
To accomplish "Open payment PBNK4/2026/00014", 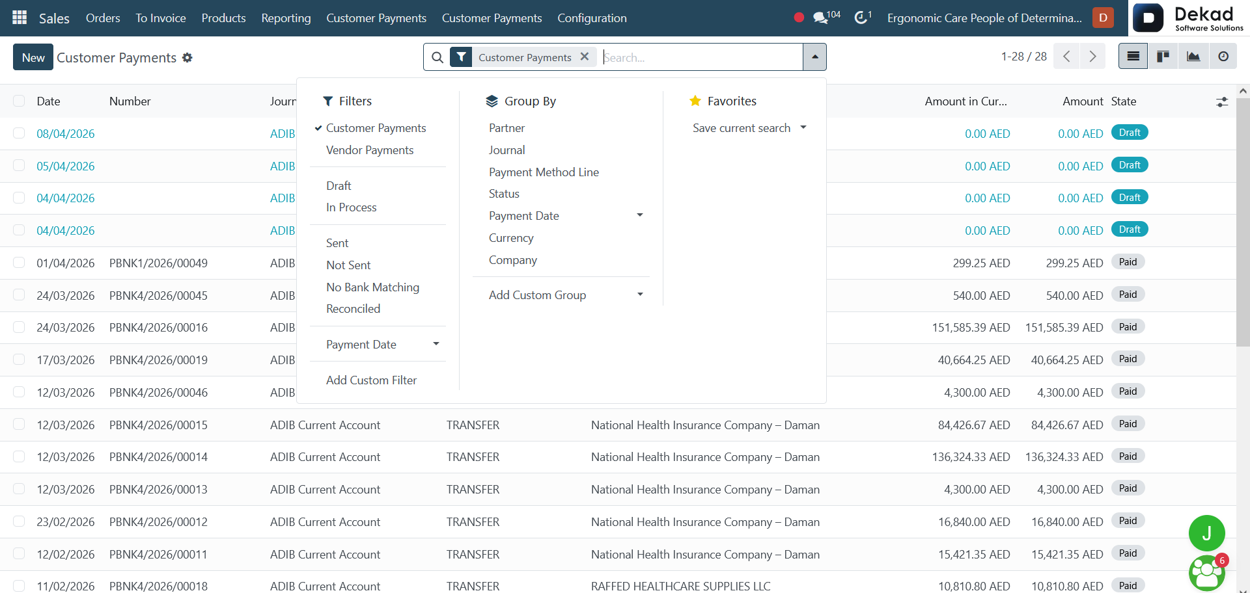I will (158, 456).
